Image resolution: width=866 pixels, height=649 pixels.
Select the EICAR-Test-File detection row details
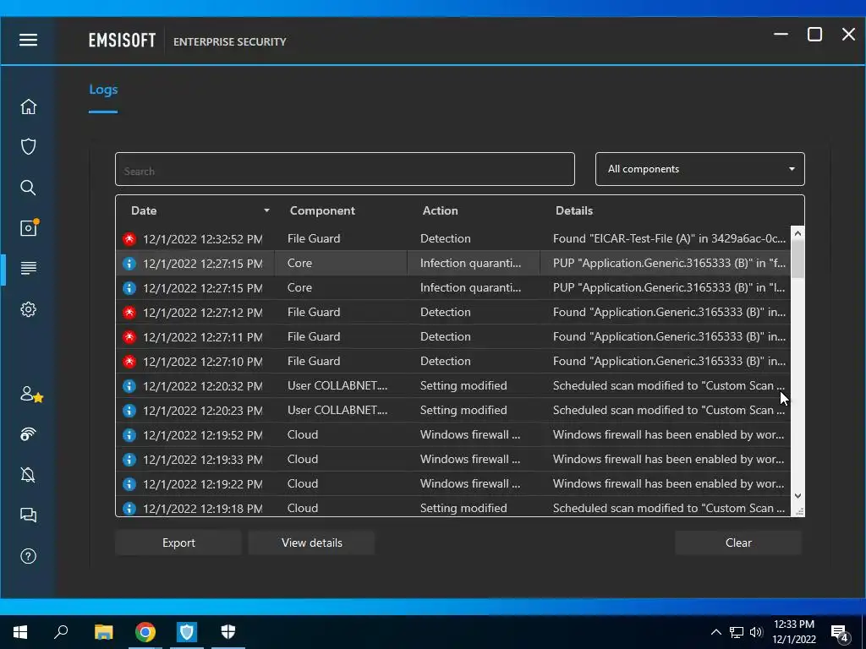(x=669, y=238)
